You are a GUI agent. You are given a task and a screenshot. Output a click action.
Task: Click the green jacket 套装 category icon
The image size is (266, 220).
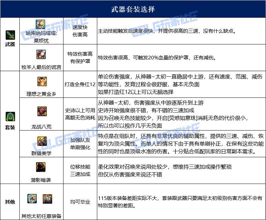(10, 117)
